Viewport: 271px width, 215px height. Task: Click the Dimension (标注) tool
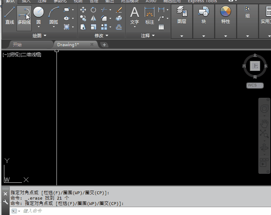(x=149, y=16)
